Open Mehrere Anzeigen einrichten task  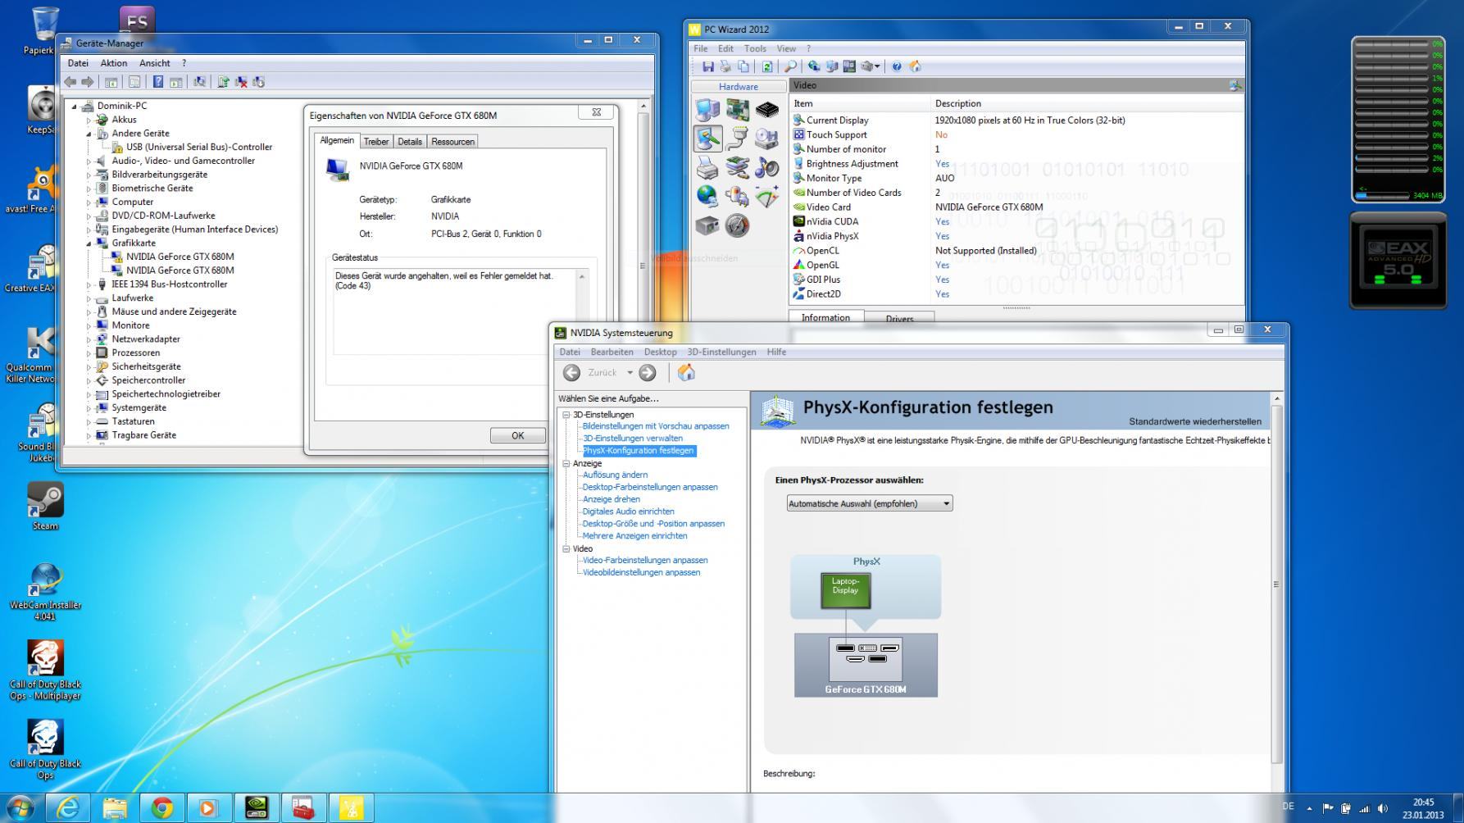pyautogui.click(x=634, y=536)
